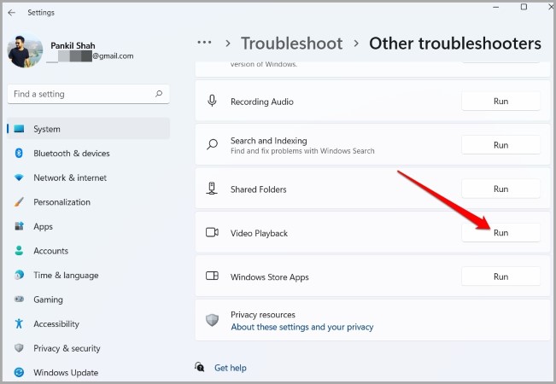Click the Windows Store Apps icon
This screenshot has width=556, height=384.
click(212, 276)
